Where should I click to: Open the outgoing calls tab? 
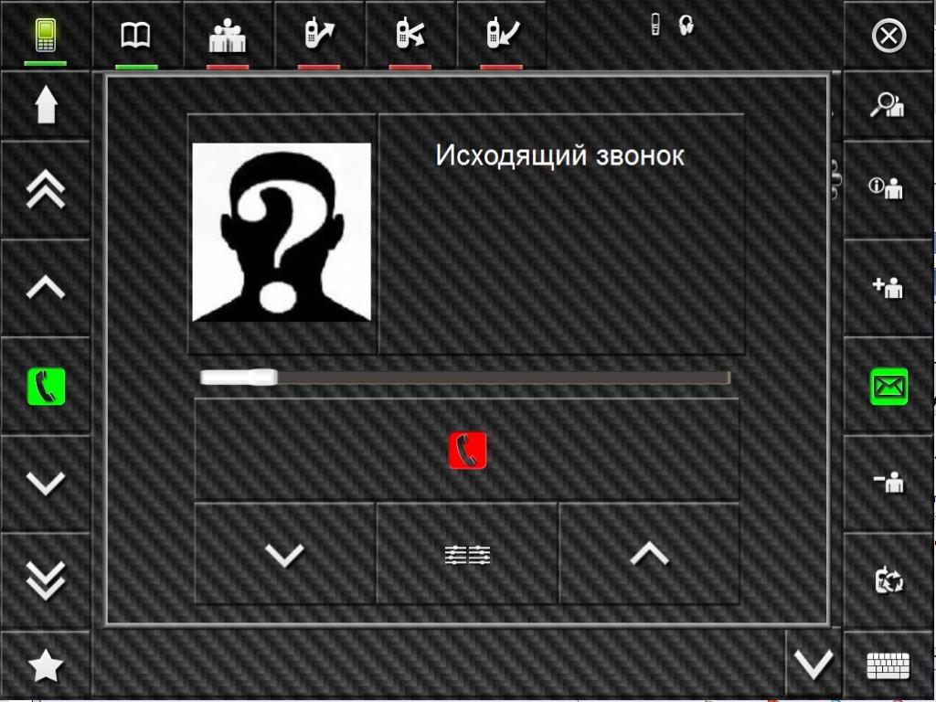click(x=319, y=34)
